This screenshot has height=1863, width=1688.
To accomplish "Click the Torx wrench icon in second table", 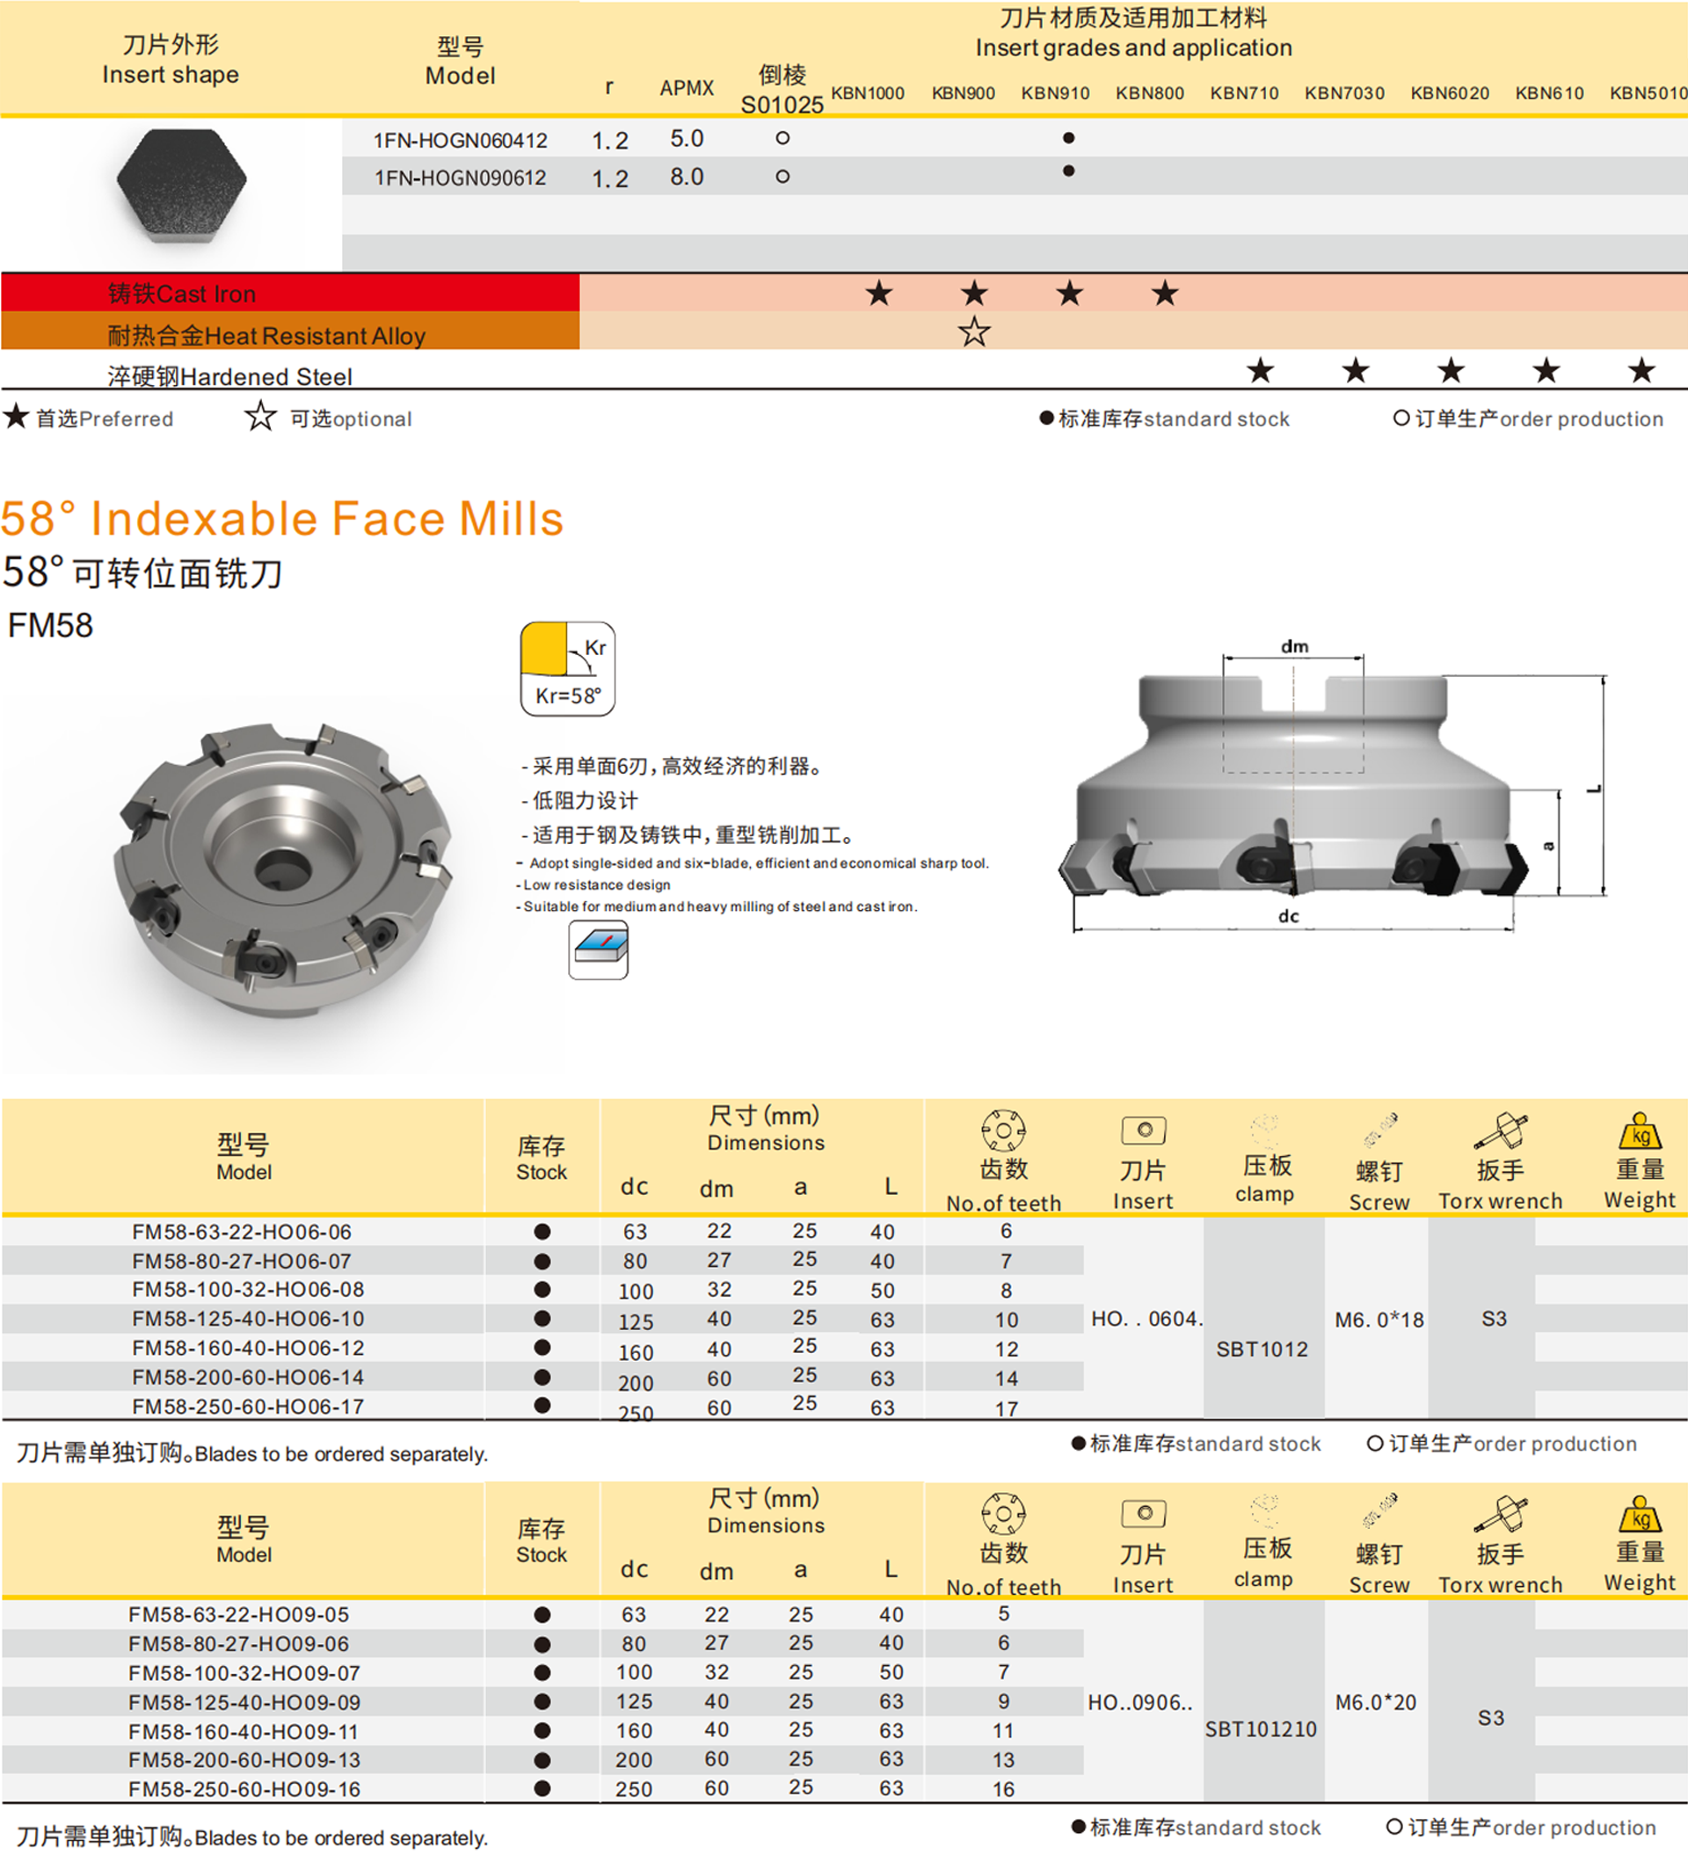I will point(1500,1514).
